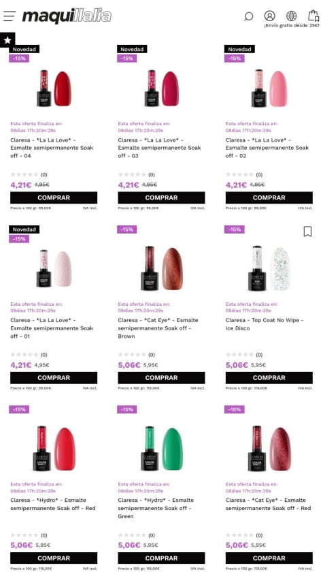Image resolution: width=323 pixels, height=572 pixels.
Task: Open the shopping bag cart icon
Action: pyautogui.click(x=313, y=16)
